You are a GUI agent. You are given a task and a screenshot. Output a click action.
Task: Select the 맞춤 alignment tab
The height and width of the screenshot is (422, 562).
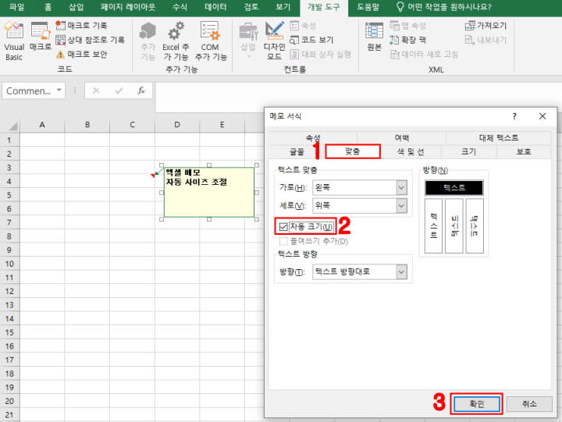pyautogui.click(x=353, y=151)
